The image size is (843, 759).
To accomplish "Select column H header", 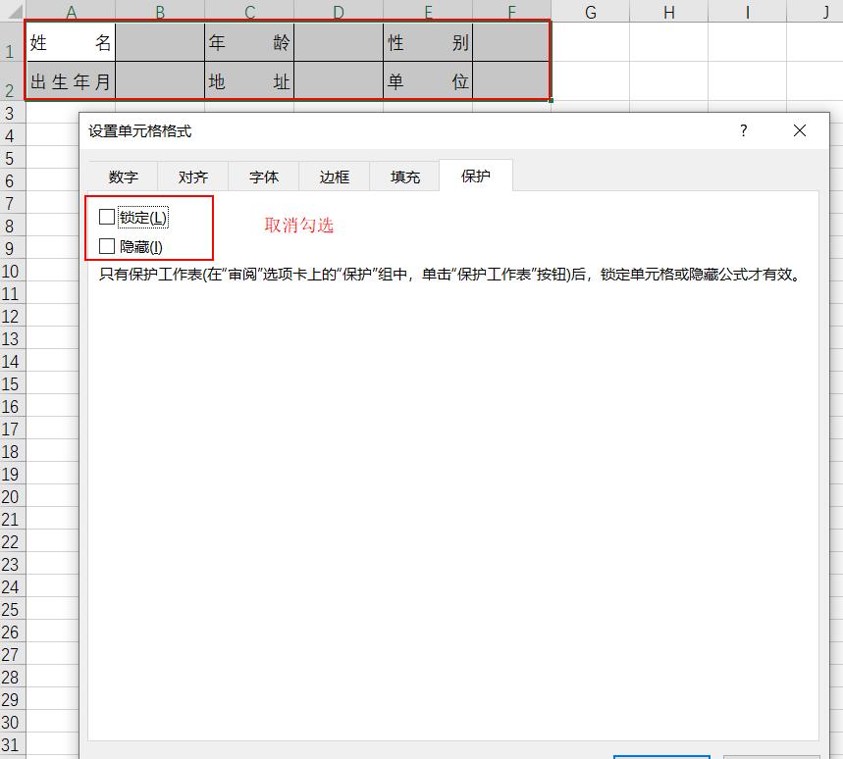I will pos(669,11).
